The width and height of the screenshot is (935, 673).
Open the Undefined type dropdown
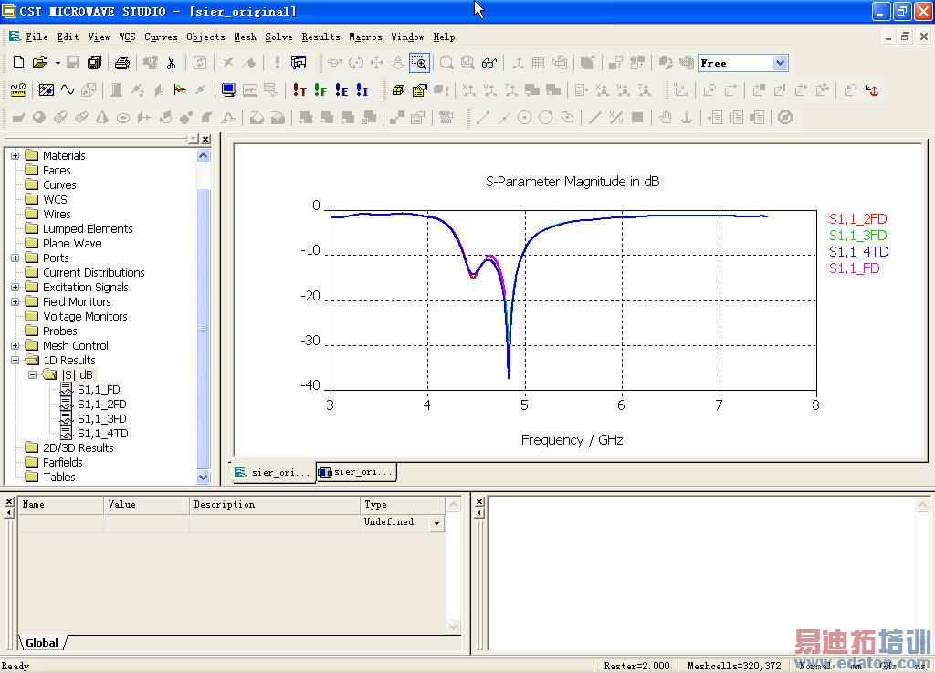(x=437, y=523)
